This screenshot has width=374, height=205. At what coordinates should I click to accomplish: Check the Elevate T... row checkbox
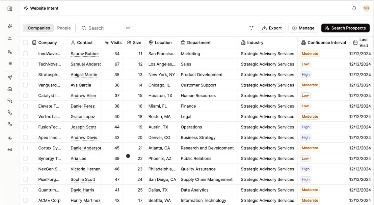(x=26, y=106)
